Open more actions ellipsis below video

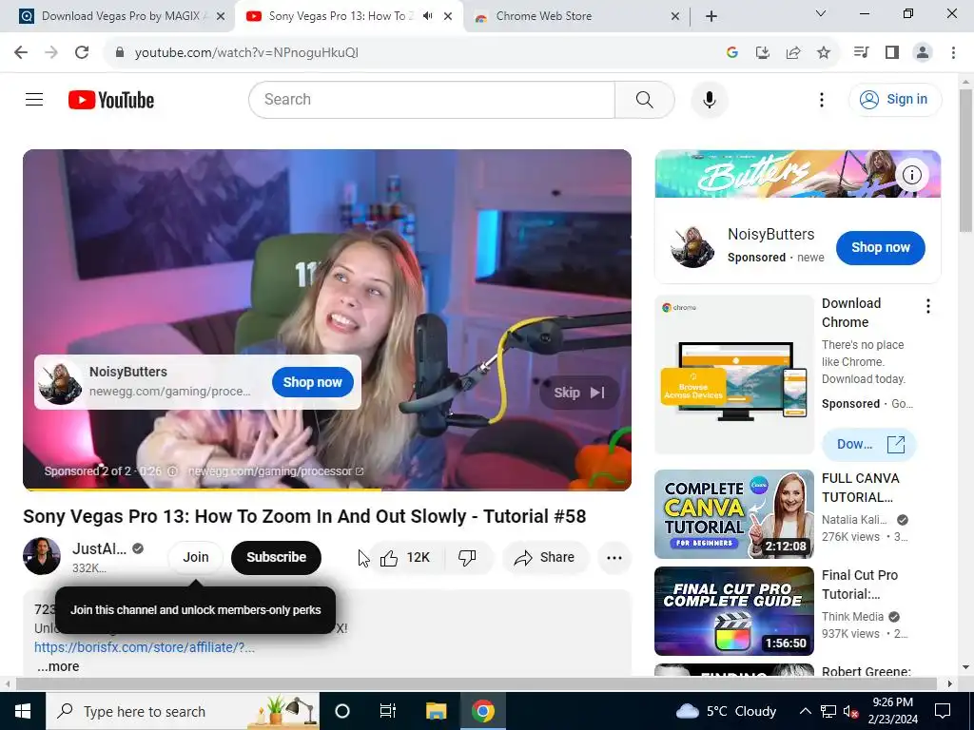(614, 557)
